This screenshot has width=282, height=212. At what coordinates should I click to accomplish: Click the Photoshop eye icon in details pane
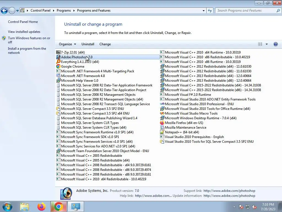66,194
